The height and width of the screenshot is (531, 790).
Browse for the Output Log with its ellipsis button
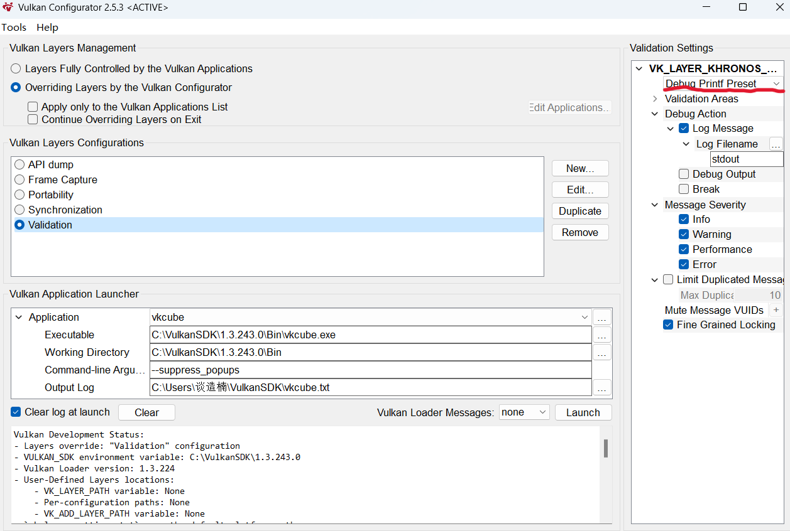(602, 388)
